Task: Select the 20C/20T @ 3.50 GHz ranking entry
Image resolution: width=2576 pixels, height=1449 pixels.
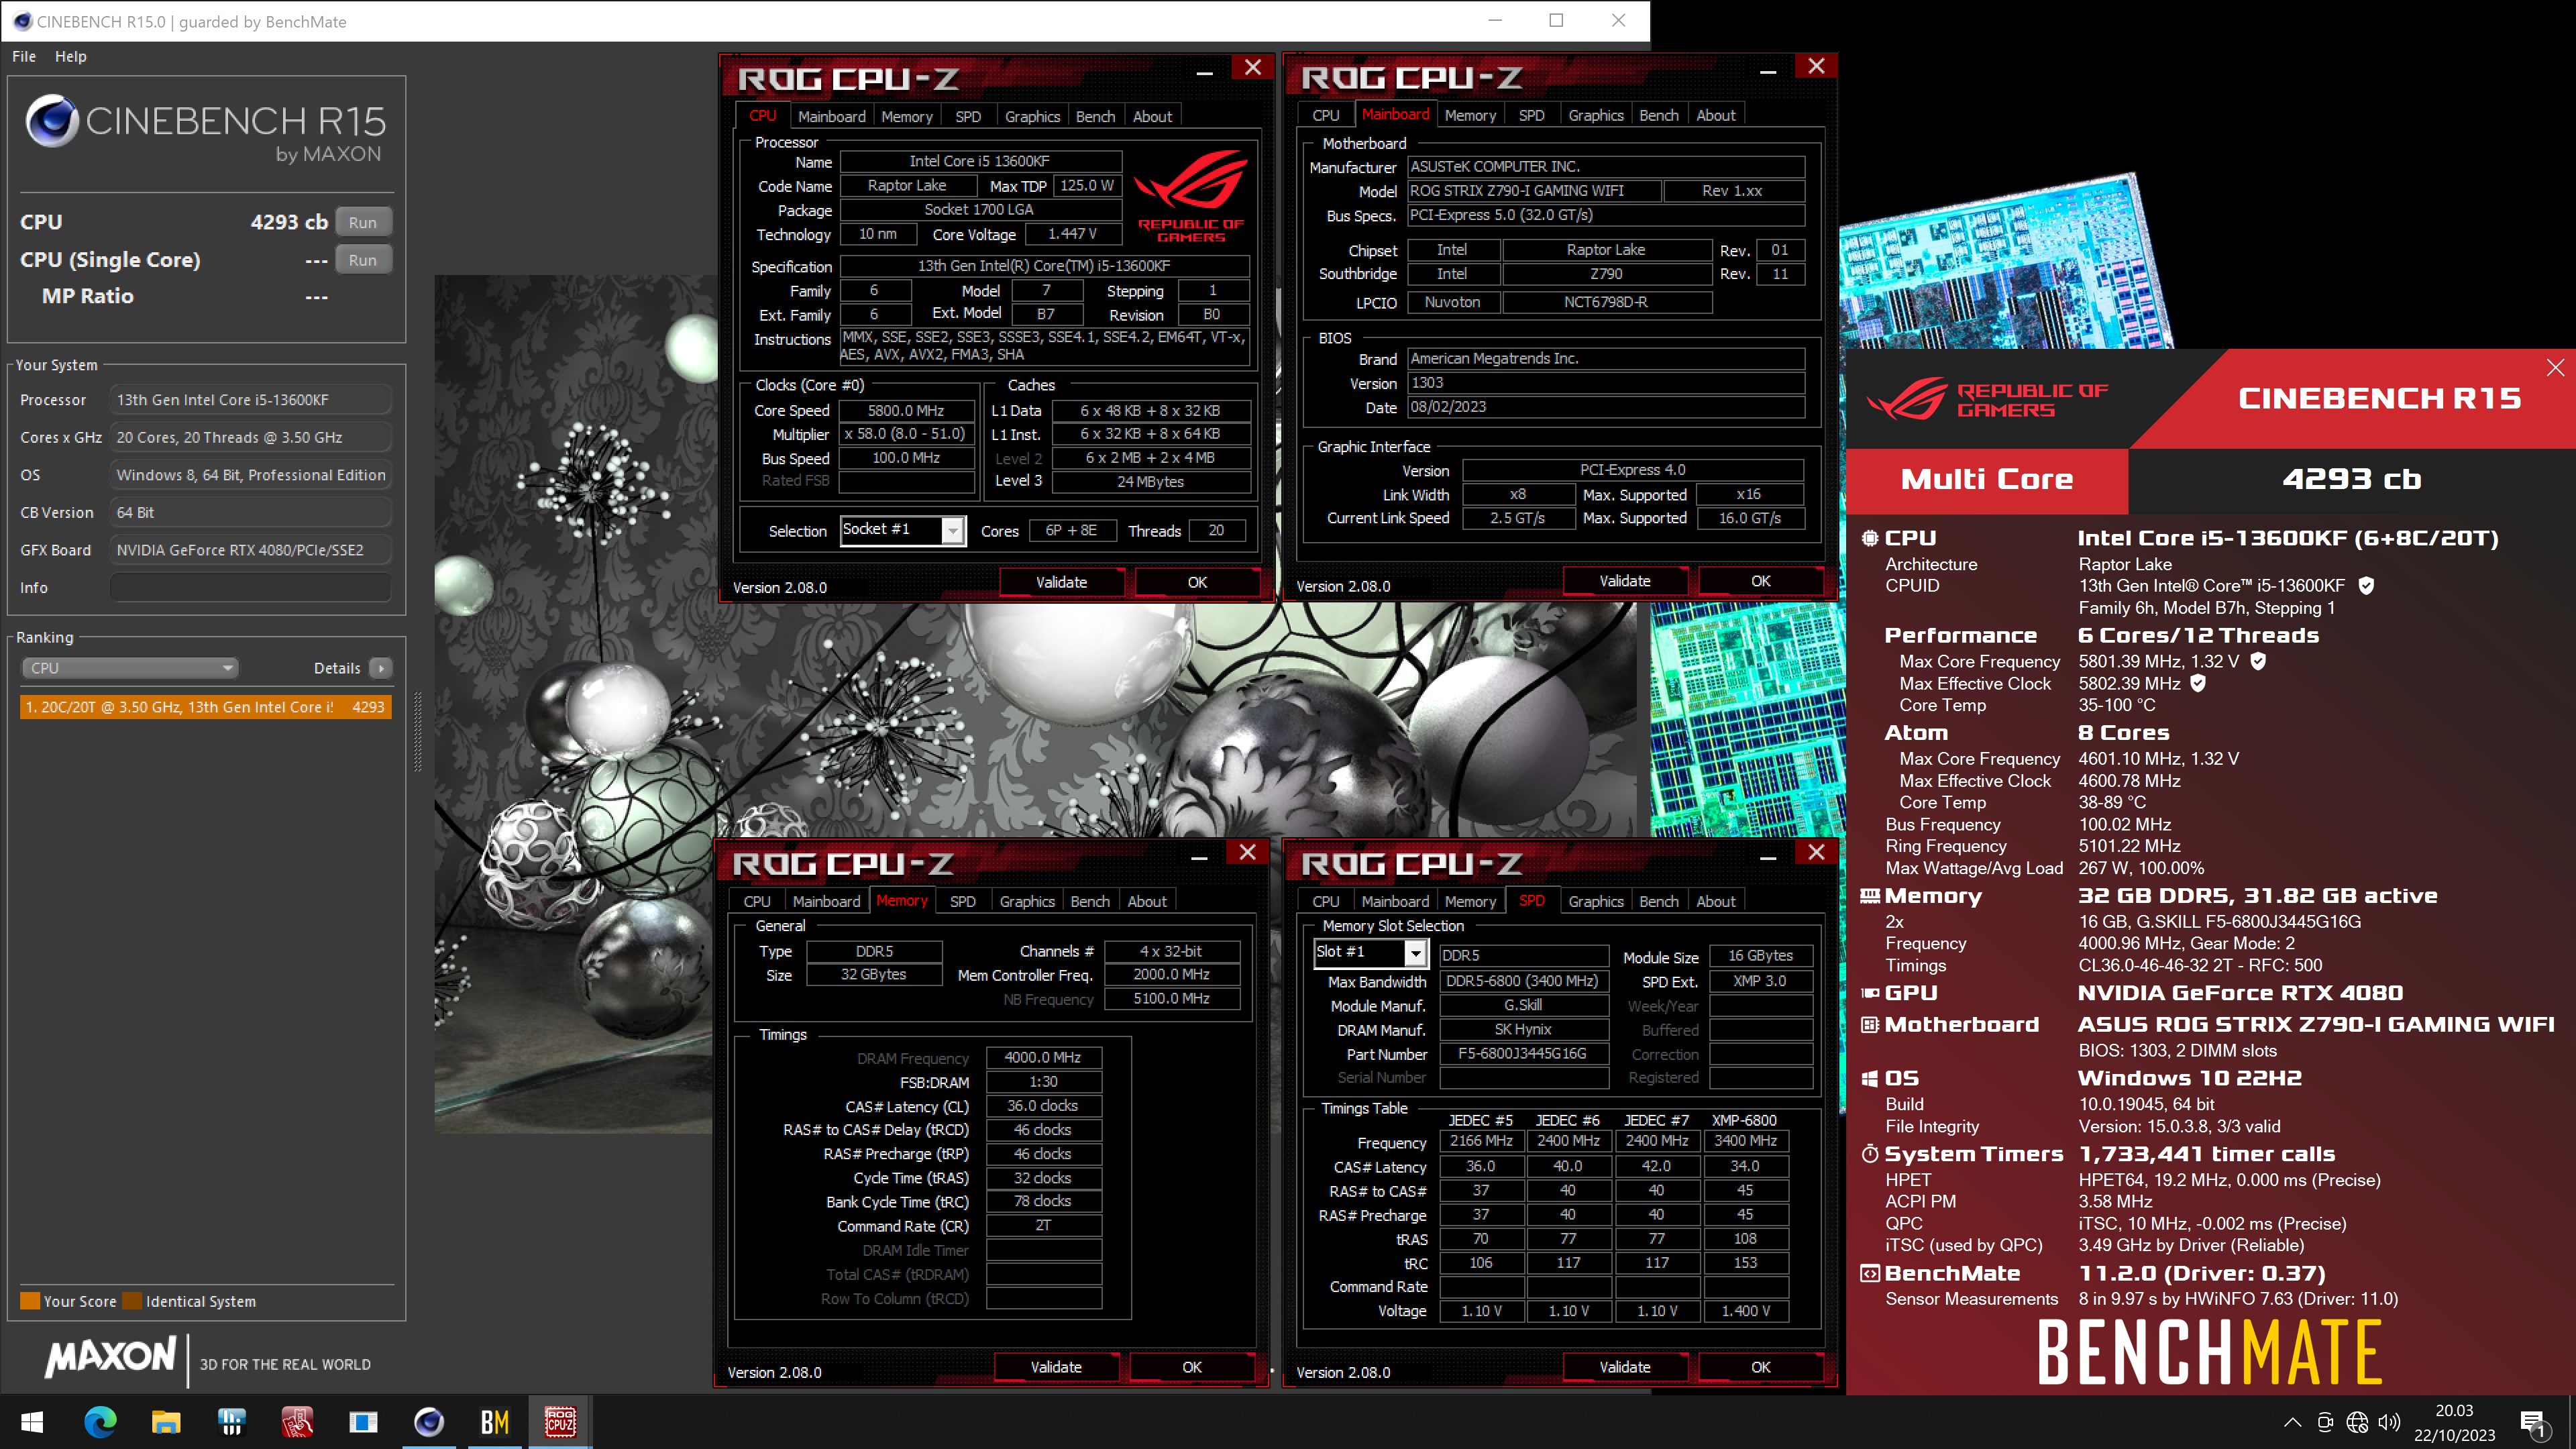Action: pyautogui.click(x=205, y=707)
